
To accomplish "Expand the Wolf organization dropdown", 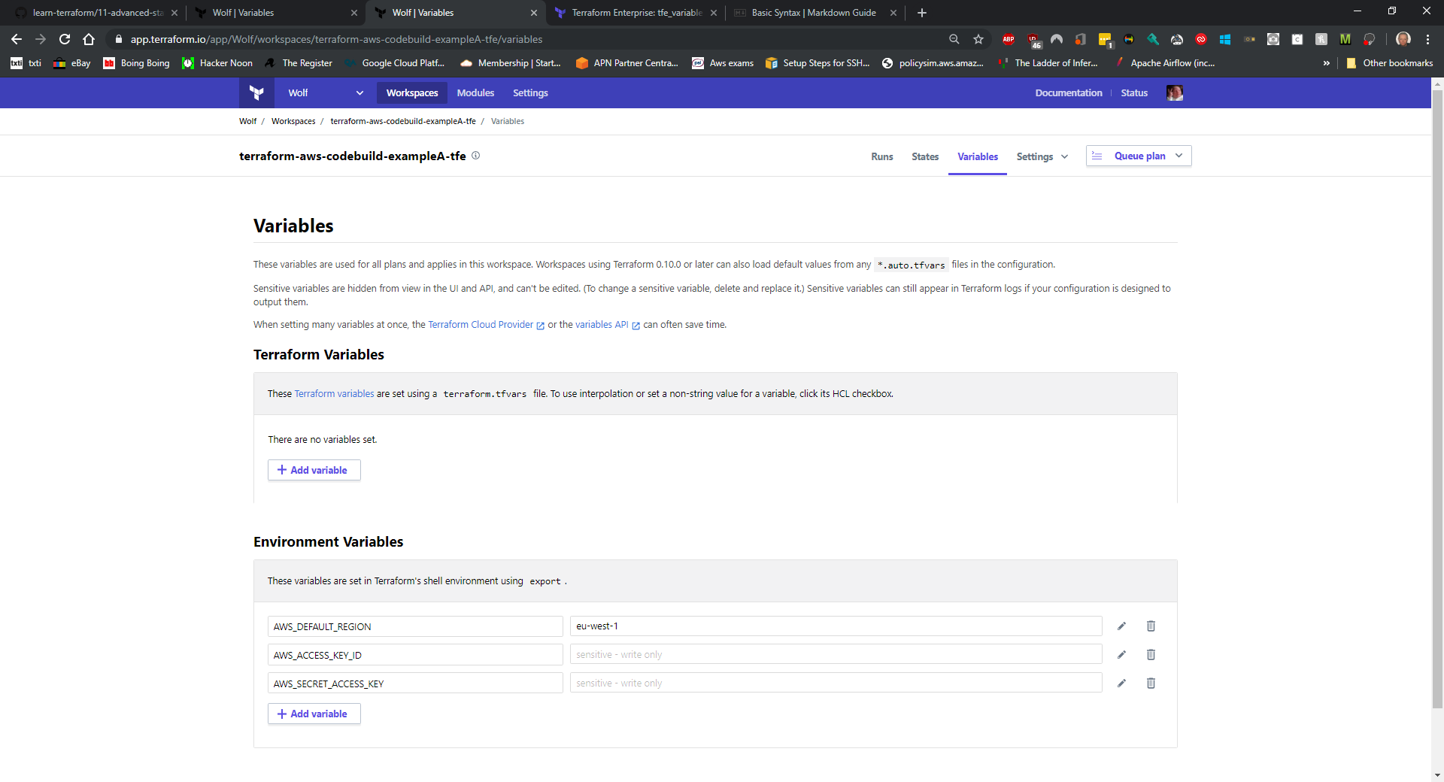I will tap(325, 92).
